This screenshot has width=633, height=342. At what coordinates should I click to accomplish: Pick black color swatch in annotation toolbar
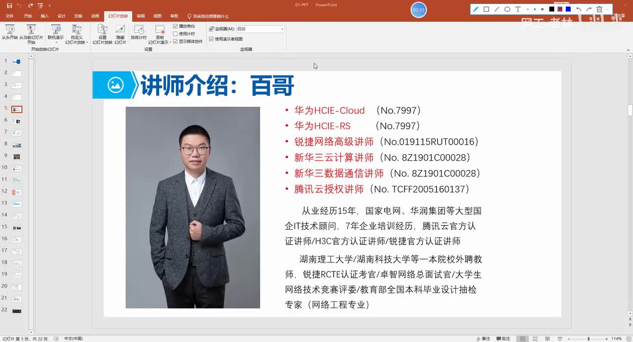552,9
